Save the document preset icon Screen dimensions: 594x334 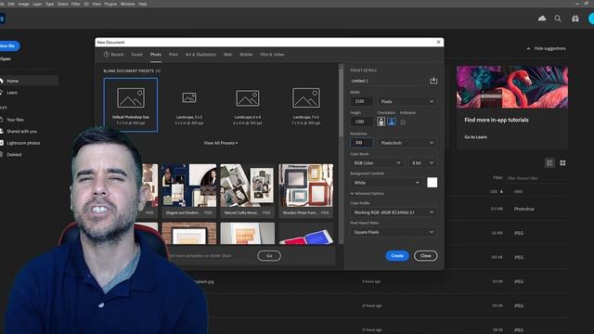pyautogui.click(x=433, y=81)
